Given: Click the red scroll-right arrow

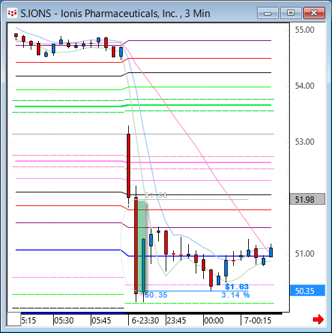Looking at the screenshot, I should (x=318, y=319).
